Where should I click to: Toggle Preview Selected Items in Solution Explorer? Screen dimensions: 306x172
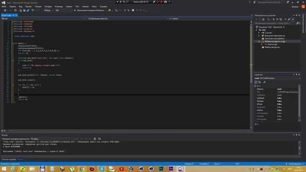point(293,19)
